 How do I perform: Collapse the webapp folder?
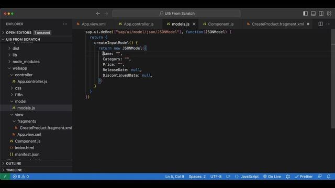pyautogui.click(x=20, y=68)
